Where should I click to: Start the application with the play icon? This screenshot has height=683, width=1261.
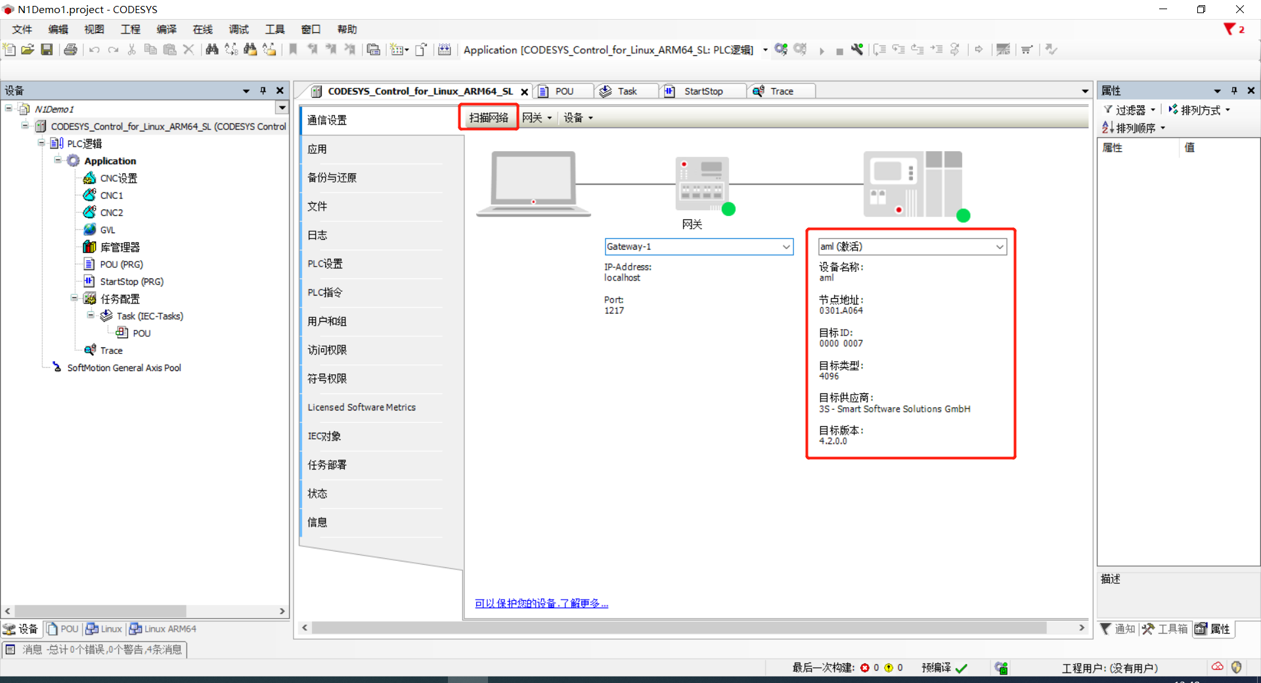click(822, 49)
